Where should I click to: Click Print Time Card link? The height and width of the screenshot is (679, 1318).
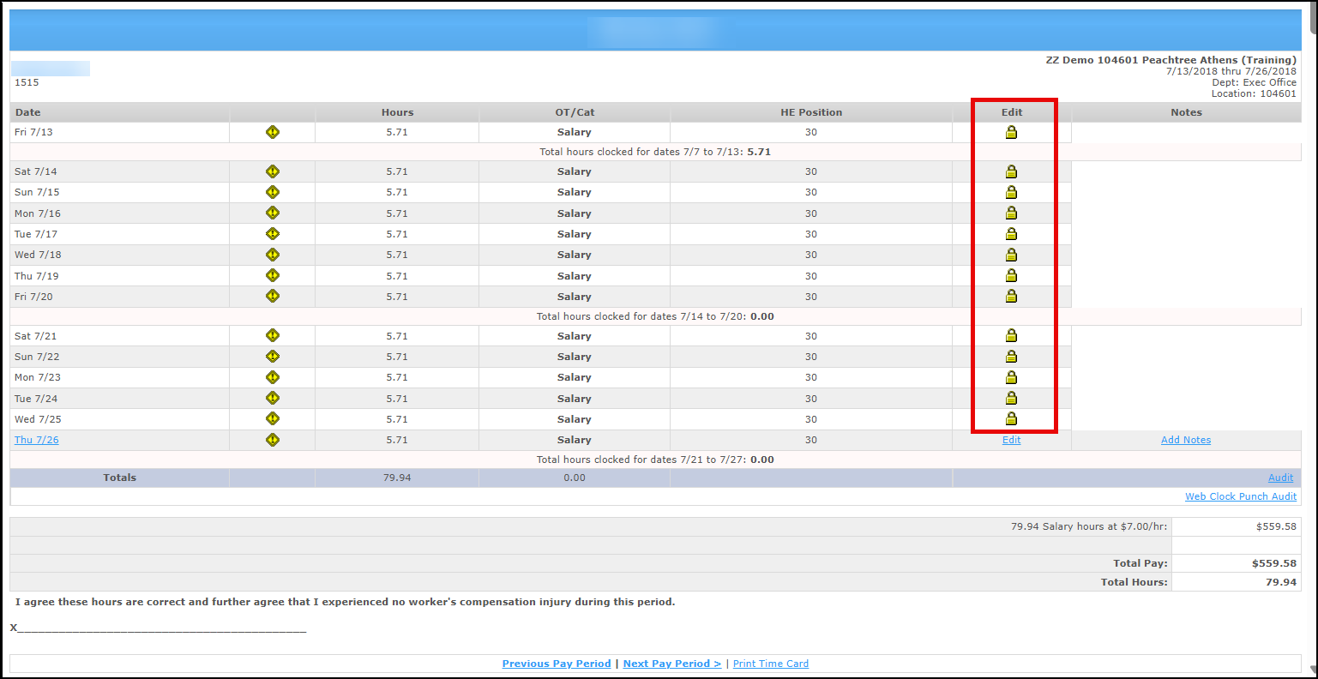tap(770, 664)
